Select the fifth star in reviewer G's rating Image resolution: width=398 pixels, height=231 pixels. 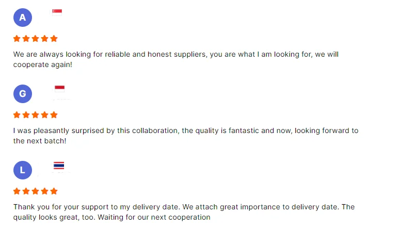54,115
